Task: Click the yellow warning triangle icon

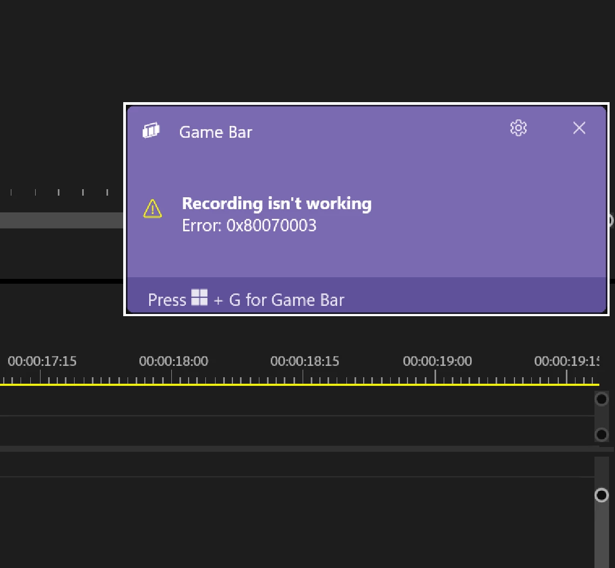Action: 152,208
